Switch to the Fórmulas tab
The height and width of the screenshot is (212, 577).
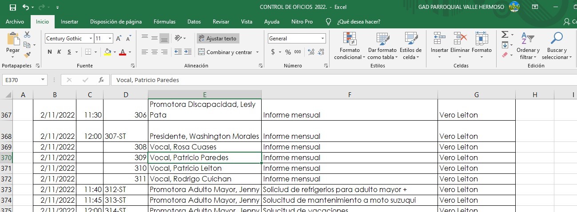click(x=164, y=22)
